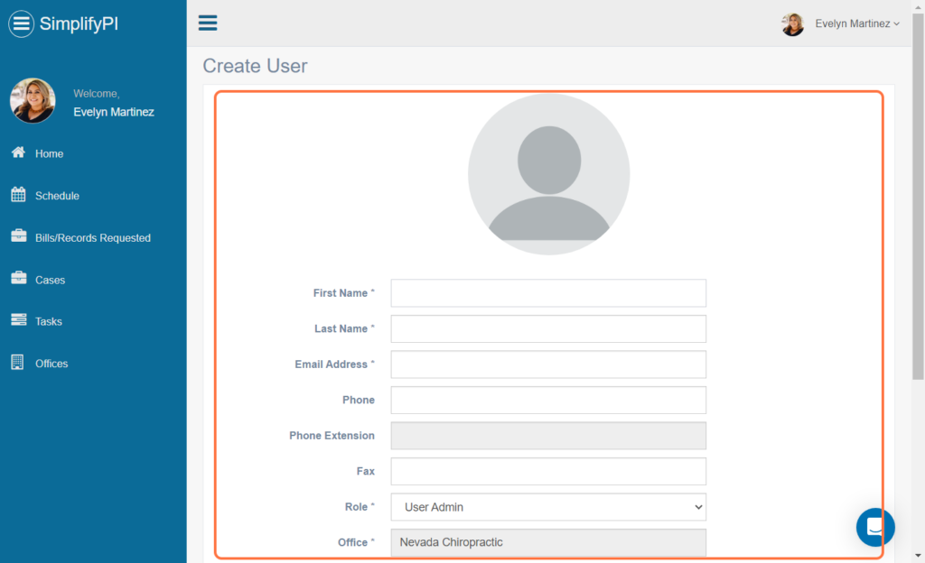The height and width of the screenshot is (563, 925).
Task: Click the Create User heading
Action: 255,66
